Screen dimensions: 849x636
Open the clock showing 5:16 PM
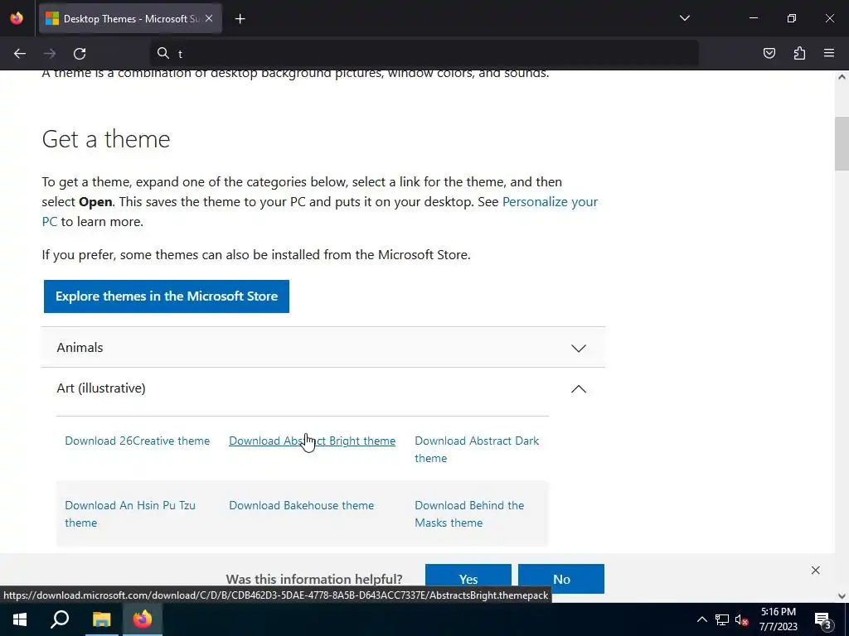coord(778,619)
